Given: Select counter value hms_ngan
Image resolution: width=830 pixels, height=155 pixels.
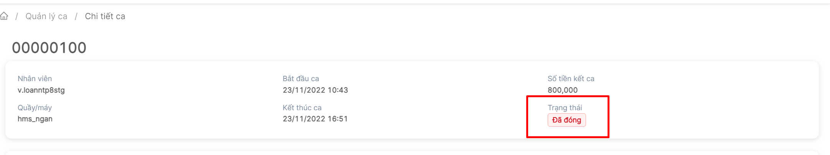Looking at the screenshot, I should [35, 119].
